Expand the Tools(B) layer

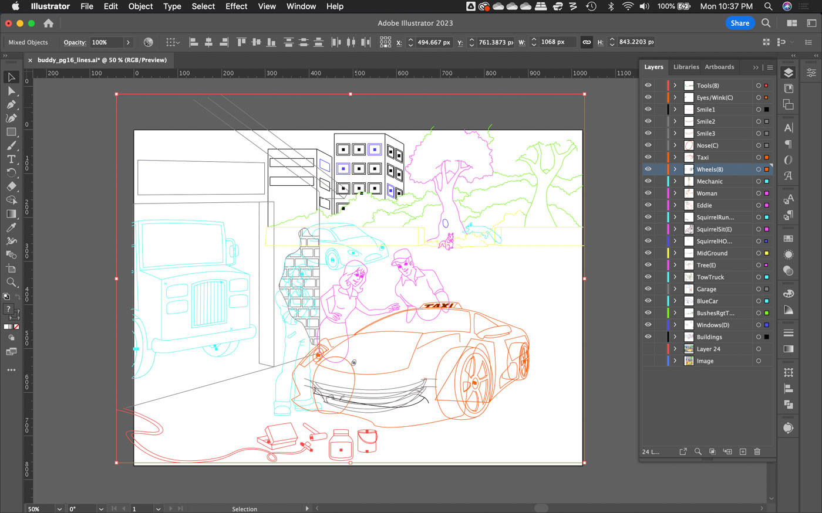[675, 86]
